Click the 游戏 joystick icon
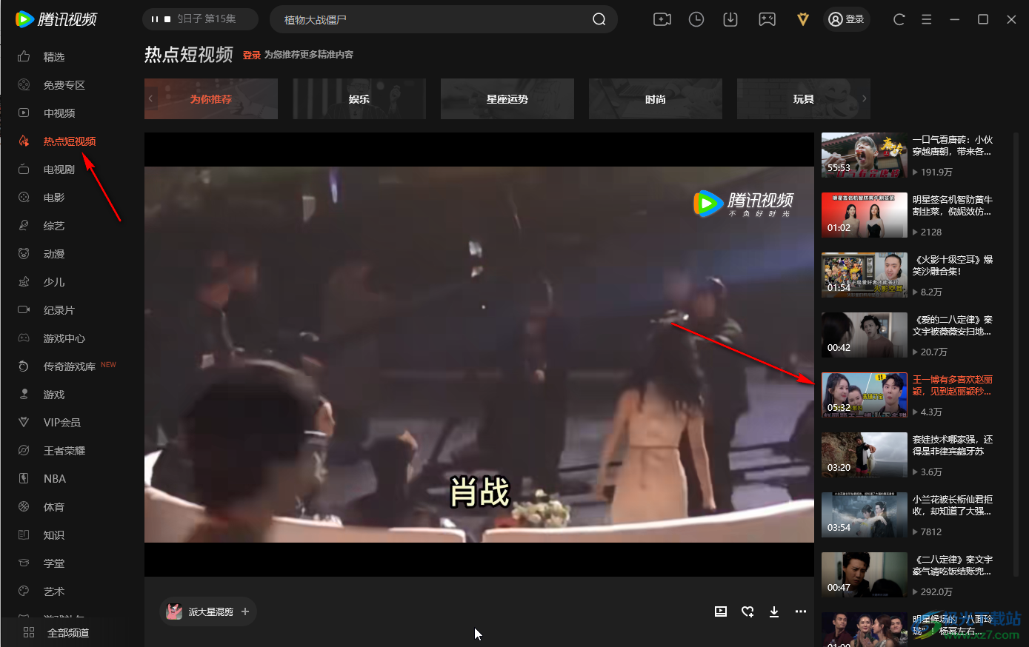 pyautogui.click(x=24, y=395)
